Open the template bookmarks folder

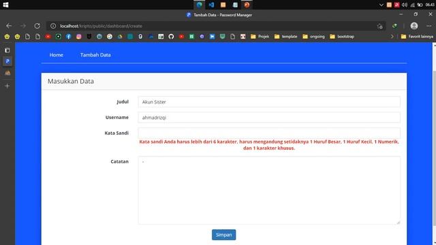tap(285, 36)
